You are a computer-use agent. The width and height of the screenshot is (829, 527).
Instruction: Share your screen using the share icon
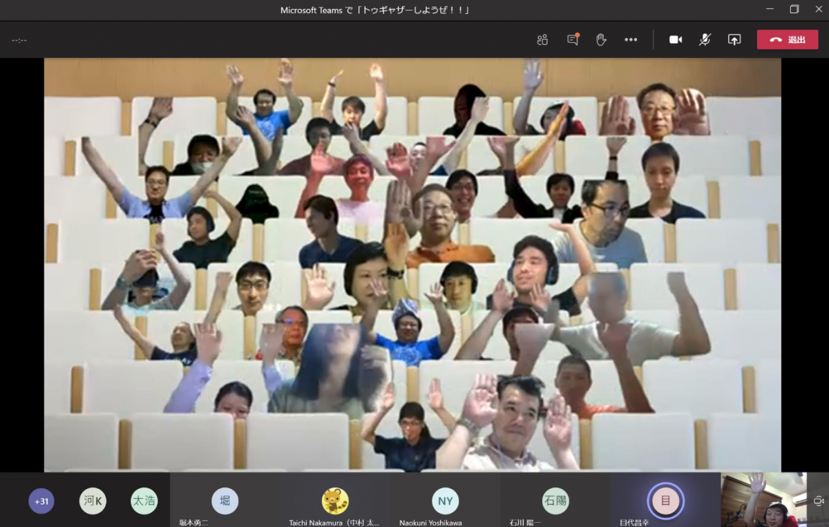tap(735, 39)
